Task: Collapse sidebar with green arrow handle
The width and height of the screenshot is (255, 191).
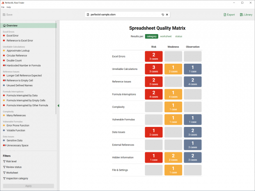Action: 58,106
